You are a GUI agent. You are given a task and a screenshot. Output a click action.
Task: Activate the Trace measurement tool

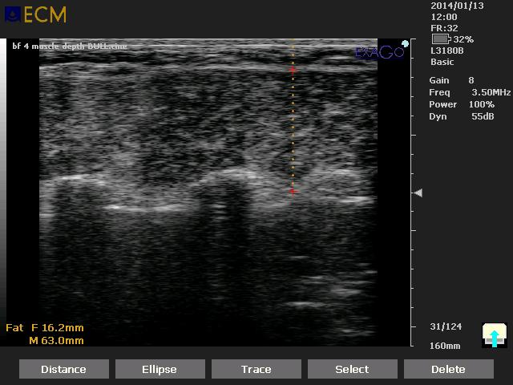pos(256,369)
